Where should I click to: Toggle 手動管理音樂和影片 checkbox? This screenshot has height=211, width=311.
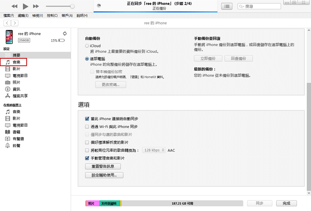(87, 158)
